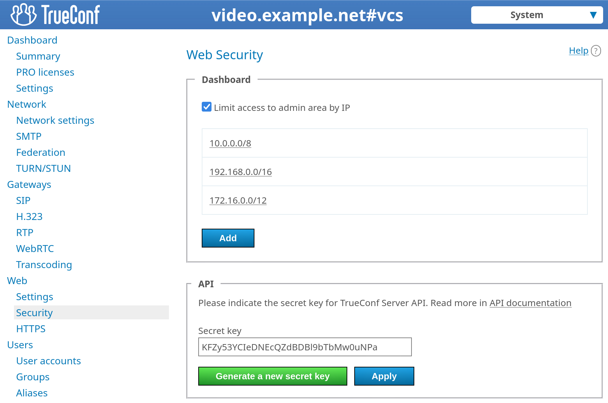Go to Summary page

point(38,56)
